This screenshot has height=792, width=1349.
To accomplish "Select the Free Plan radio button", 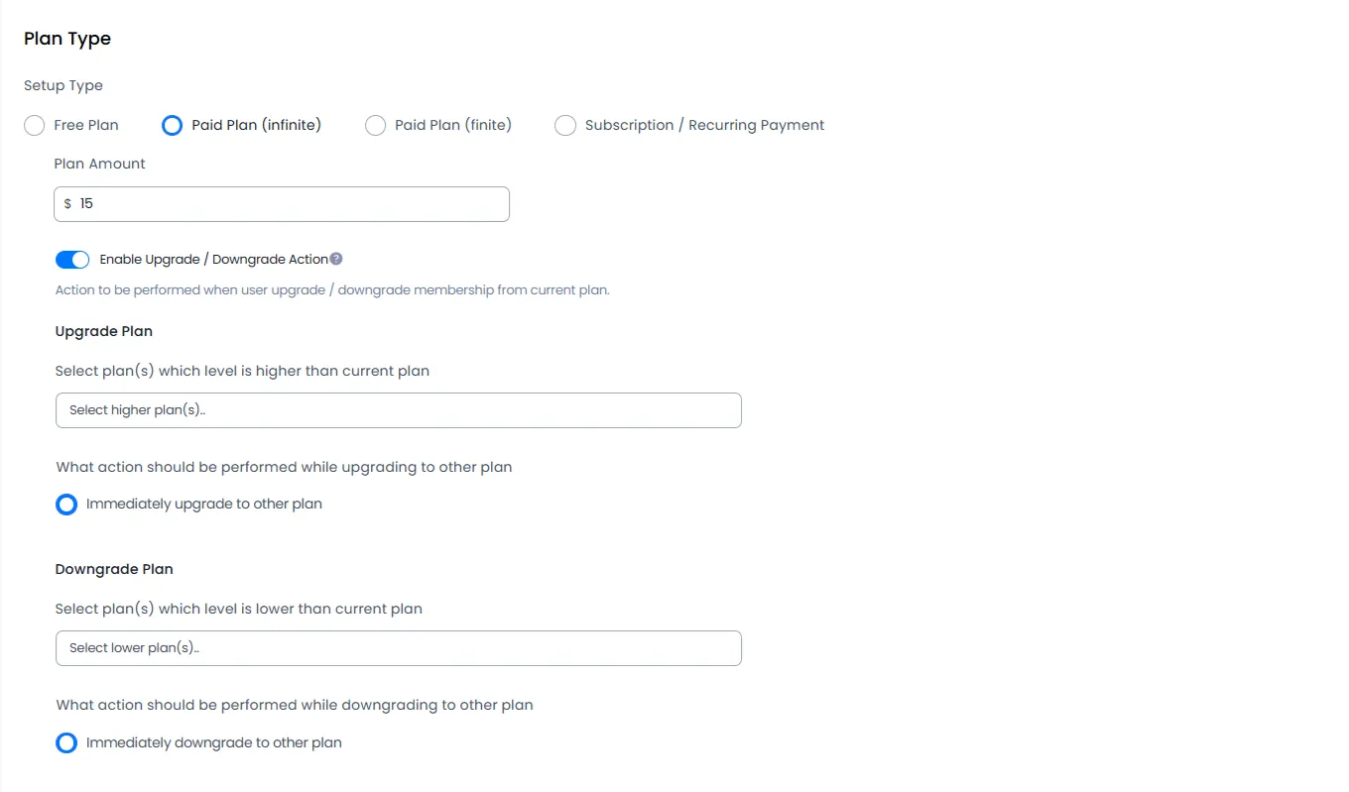I will (35, 126).
